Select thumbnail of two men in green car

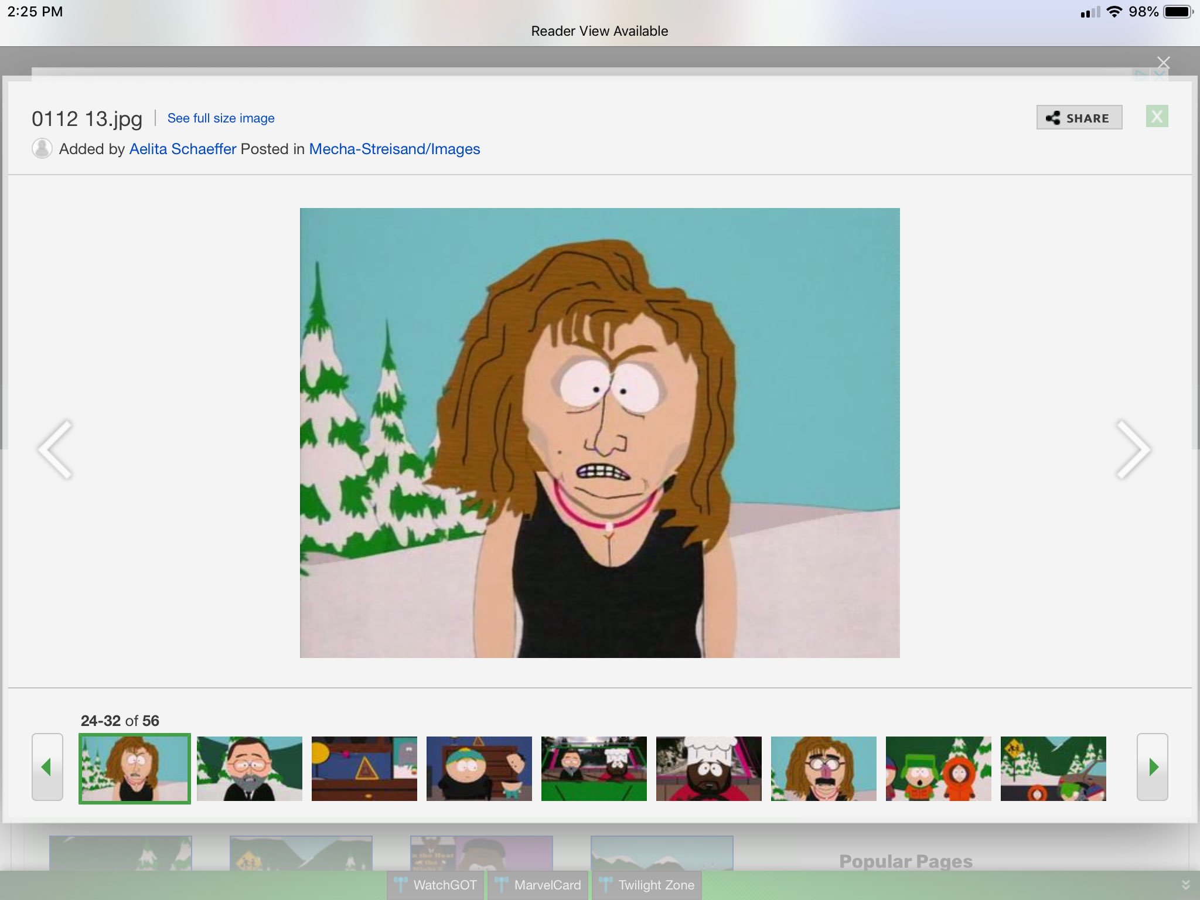pyautogui.click(x=594, y=769)
